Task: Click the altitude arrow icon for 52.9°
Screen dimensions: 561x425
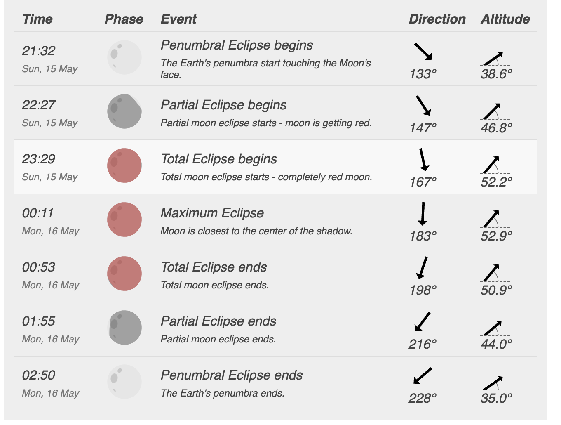Action: 495,219
